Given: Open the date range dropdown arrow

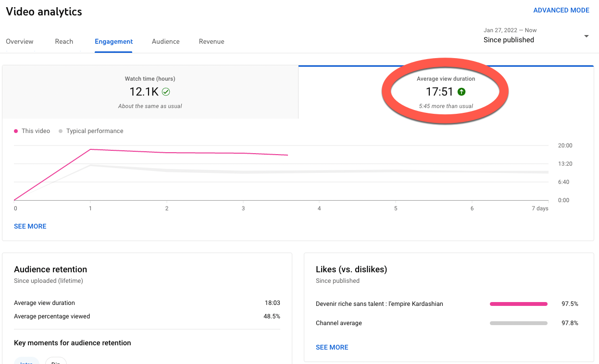Looking at the screenshot, I should [586, 36].
